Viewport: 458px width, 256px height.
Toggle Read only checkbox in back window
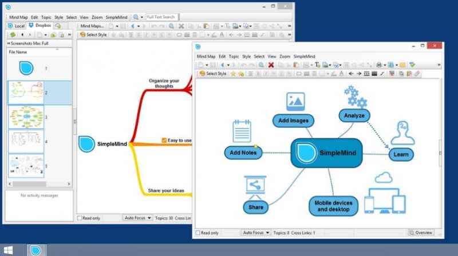click(x=80, y=218)
